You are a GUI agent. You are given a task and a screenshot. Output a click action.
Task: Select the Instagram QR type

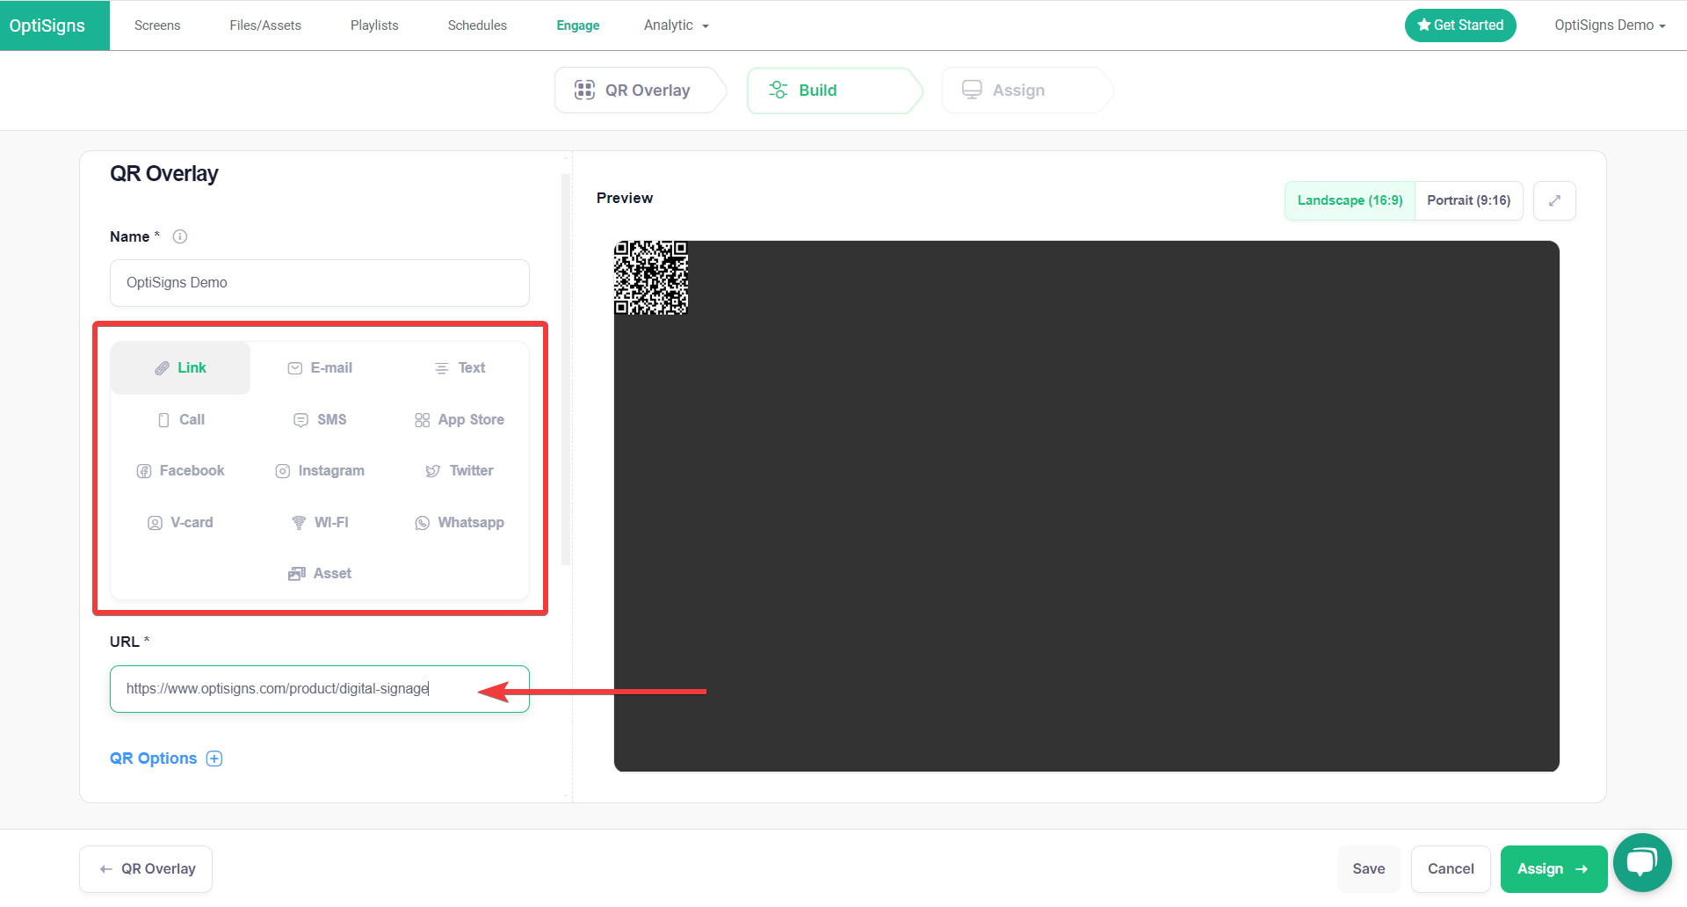[320, 471]
